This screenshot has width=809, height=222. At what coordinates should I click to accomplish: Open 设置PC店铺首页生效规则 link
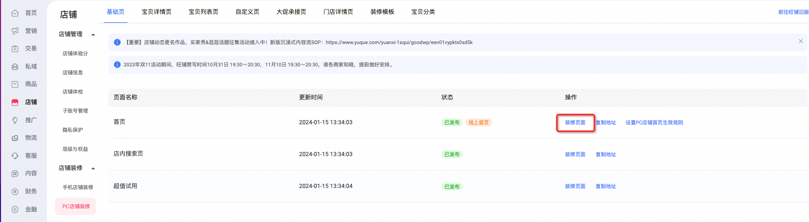point(654,123)
